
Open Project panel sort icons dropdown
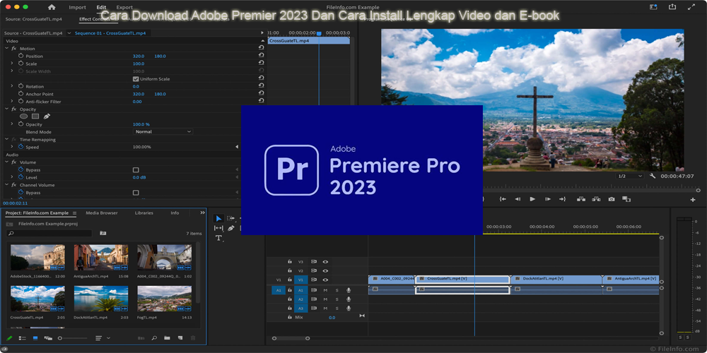(x=103, y=337)
